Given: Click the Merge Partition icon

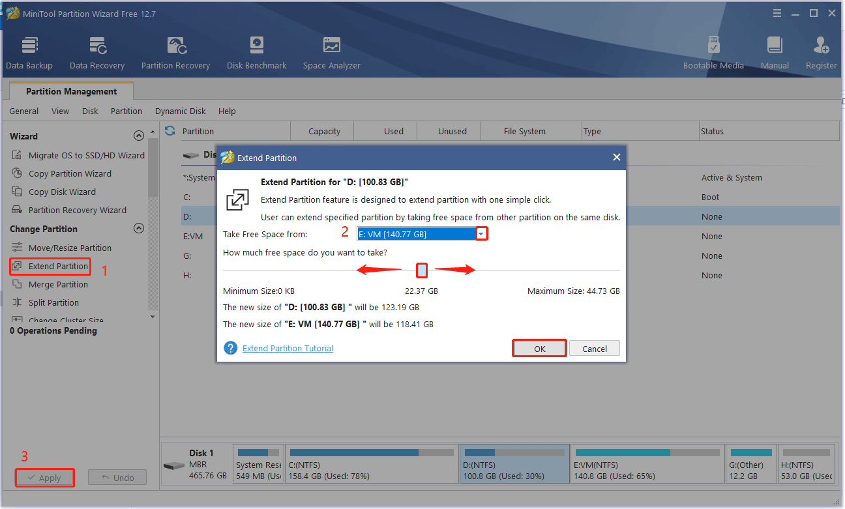Looking at the screenshot, I should (17, 284).
